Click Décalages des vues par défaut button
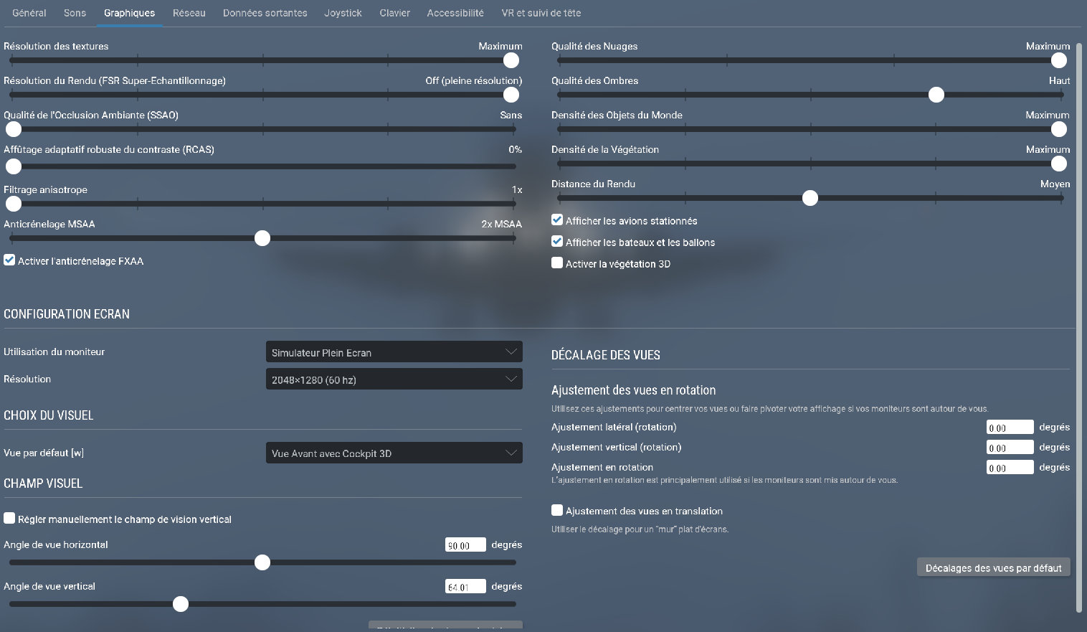Viewport: 1087px width, 632px height. (993, 567)
